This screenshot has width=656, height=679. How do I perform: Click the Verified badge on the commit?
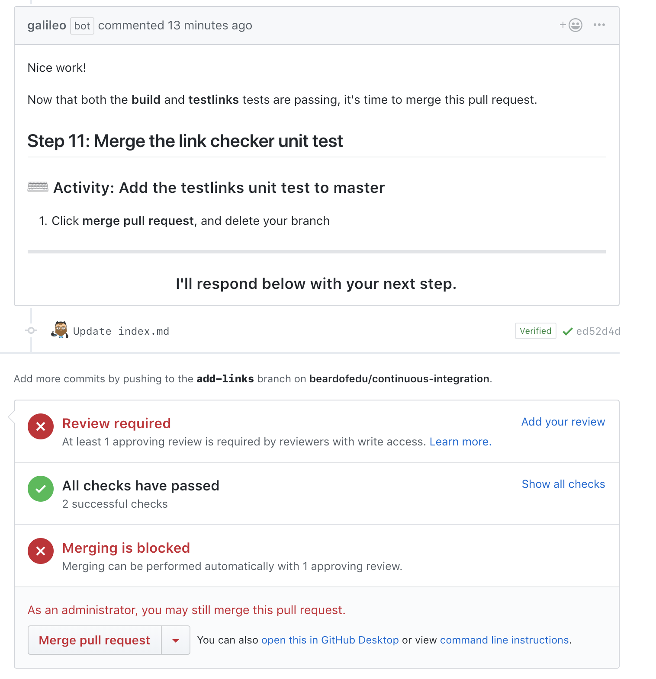535,331
